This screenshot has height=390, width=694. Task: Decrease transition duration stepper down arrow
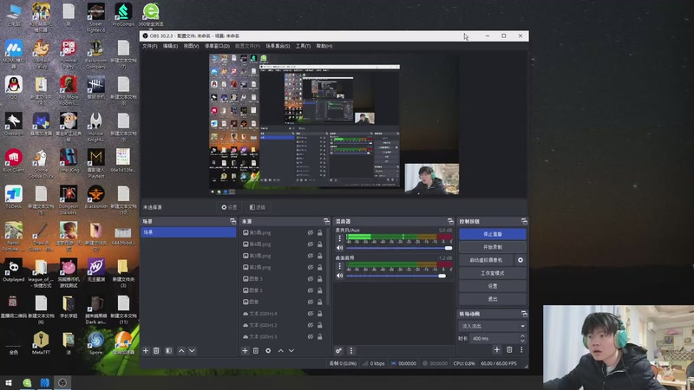(x=523, y=341)
